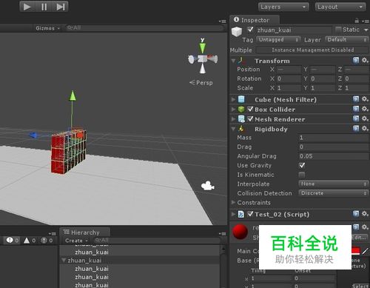
Task: Disable the Test_02 script checkbox
Action: click(250, 214)
